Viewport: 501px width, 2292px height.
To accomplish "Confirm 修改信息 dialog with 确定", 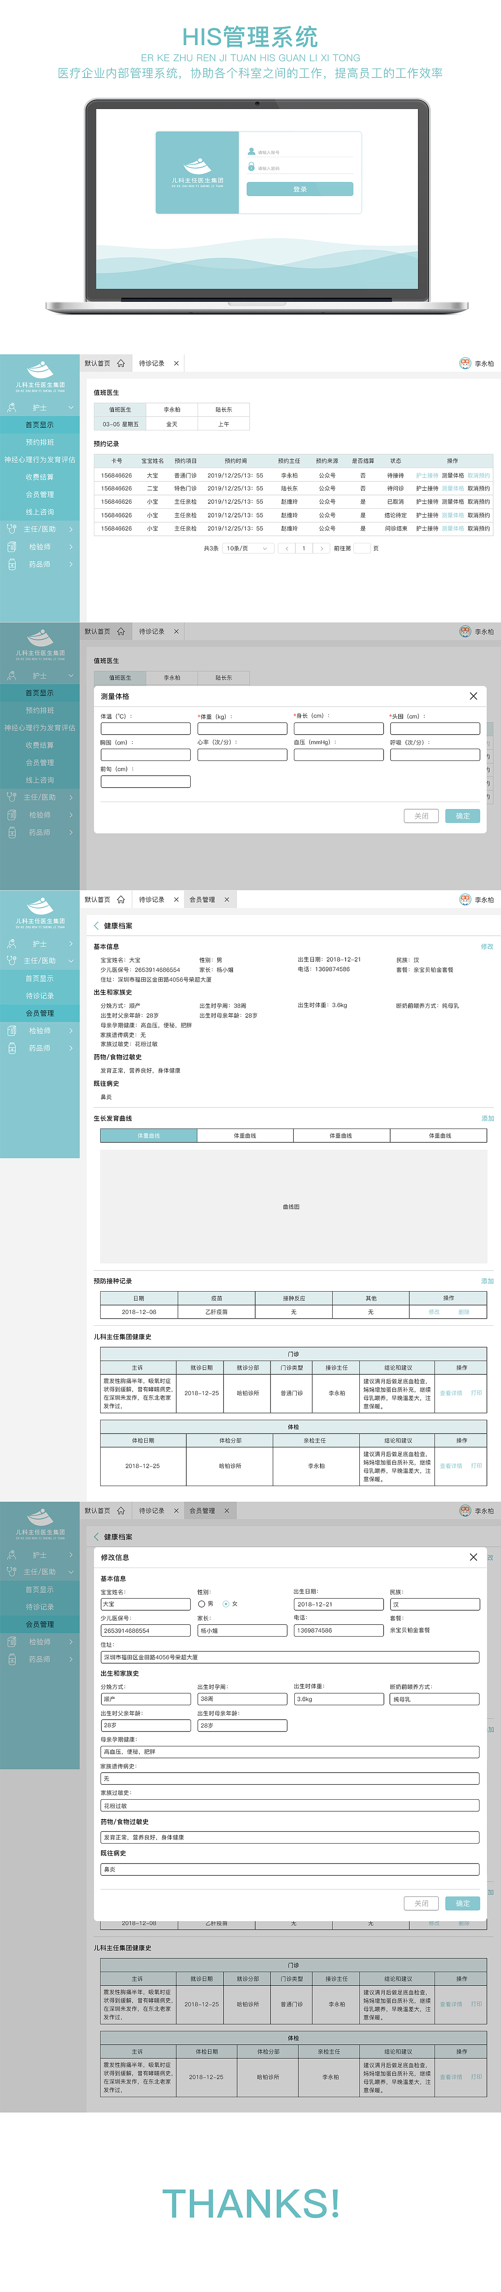I will coord(463,1903).
